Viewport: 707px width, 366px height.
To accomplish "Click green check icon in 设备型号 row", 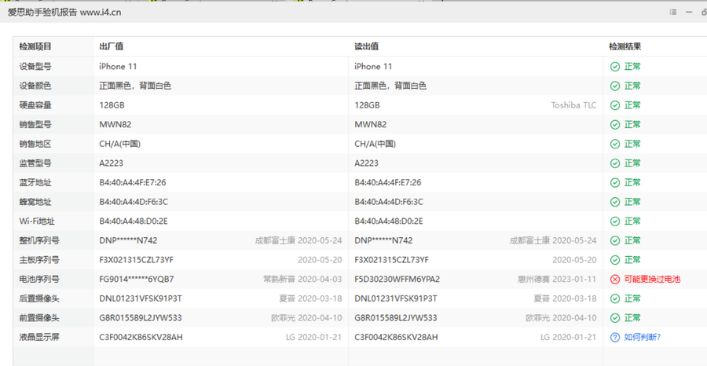I will [614, 67].
